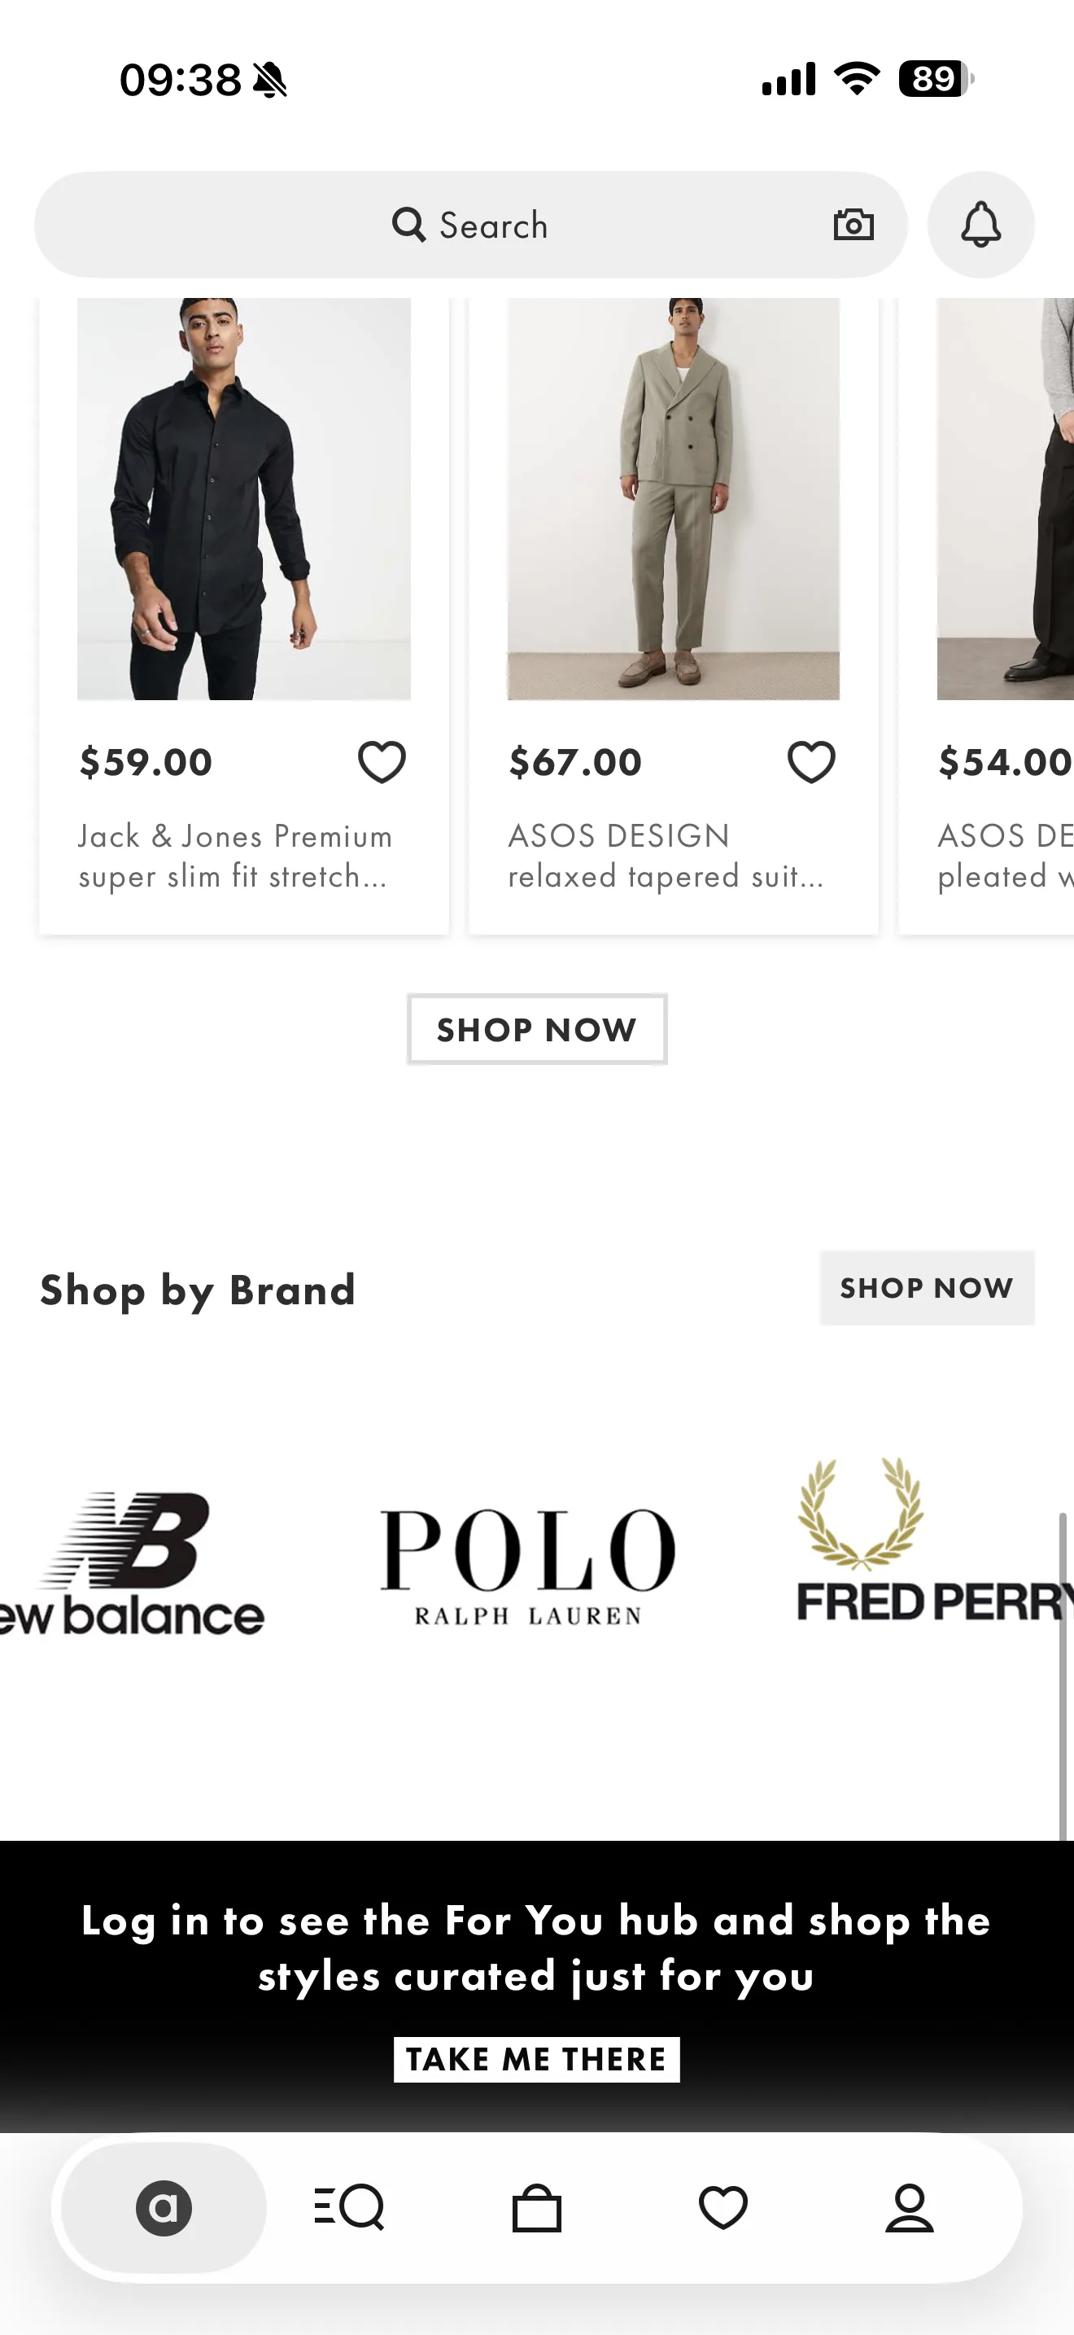This screenshot has width=1074, height=2335.
Task: Open saved items heart in bottom bar
Action: click(x=723, y=2207)
